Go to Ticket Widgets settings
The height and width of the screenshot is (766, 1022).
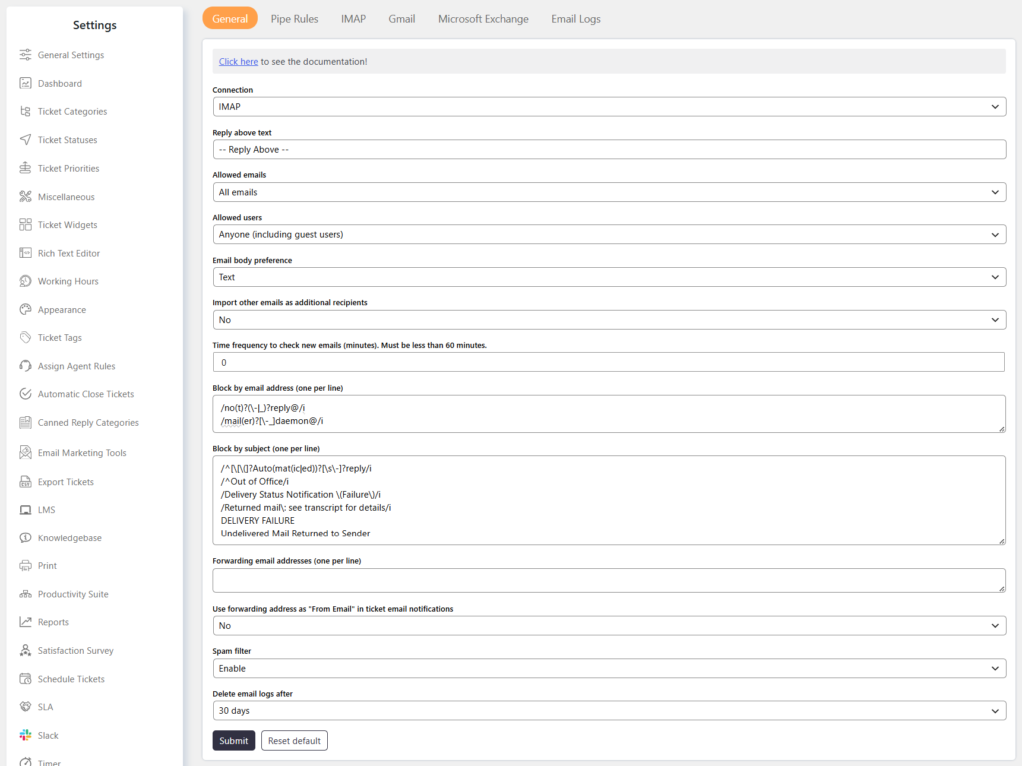pyautogui.click(x=68, y=225)
